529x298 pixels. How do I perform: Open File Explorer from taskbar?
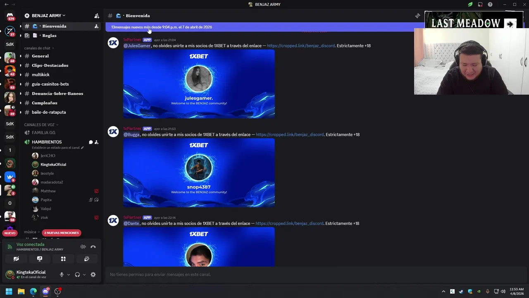(21, 291)
